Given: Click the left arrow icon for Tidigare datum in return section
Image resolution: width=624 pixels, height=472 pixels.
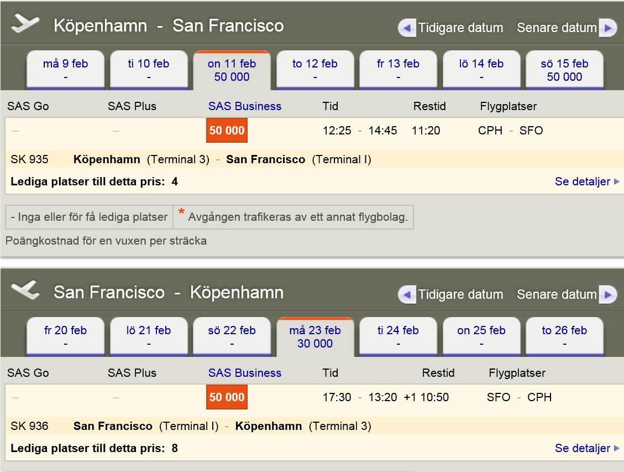Looking at the screenshot, I should pyautogui.click(x=407, y=294).
